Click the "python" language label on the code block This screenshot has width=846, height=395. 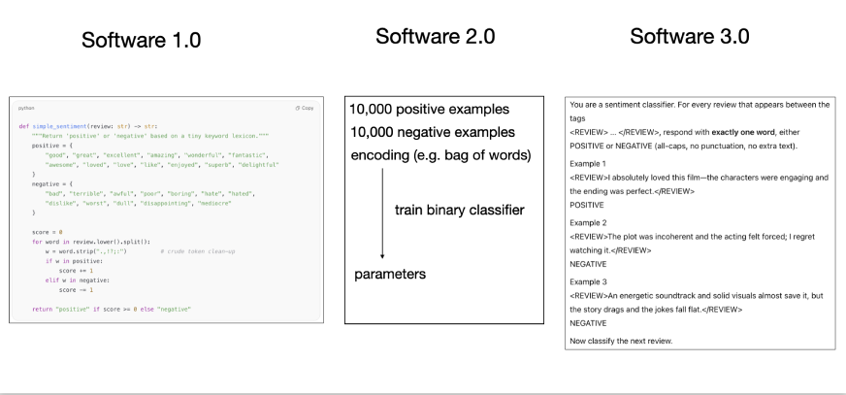[x=26, y=108]
